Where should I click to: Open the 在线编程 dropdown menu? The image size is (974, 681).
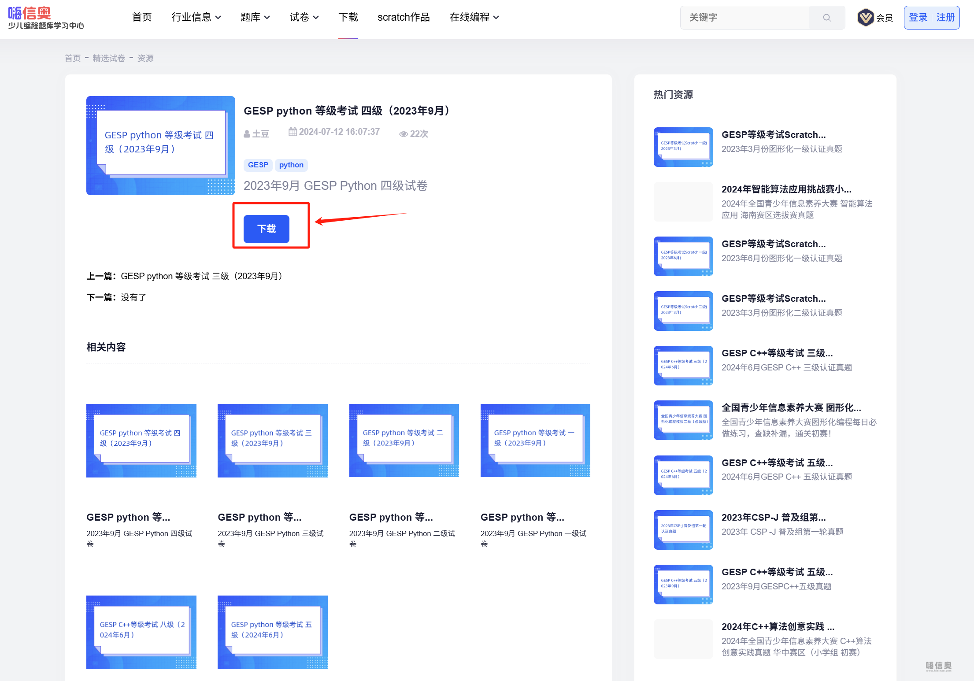pyautogui.click(x=474, y=18)
